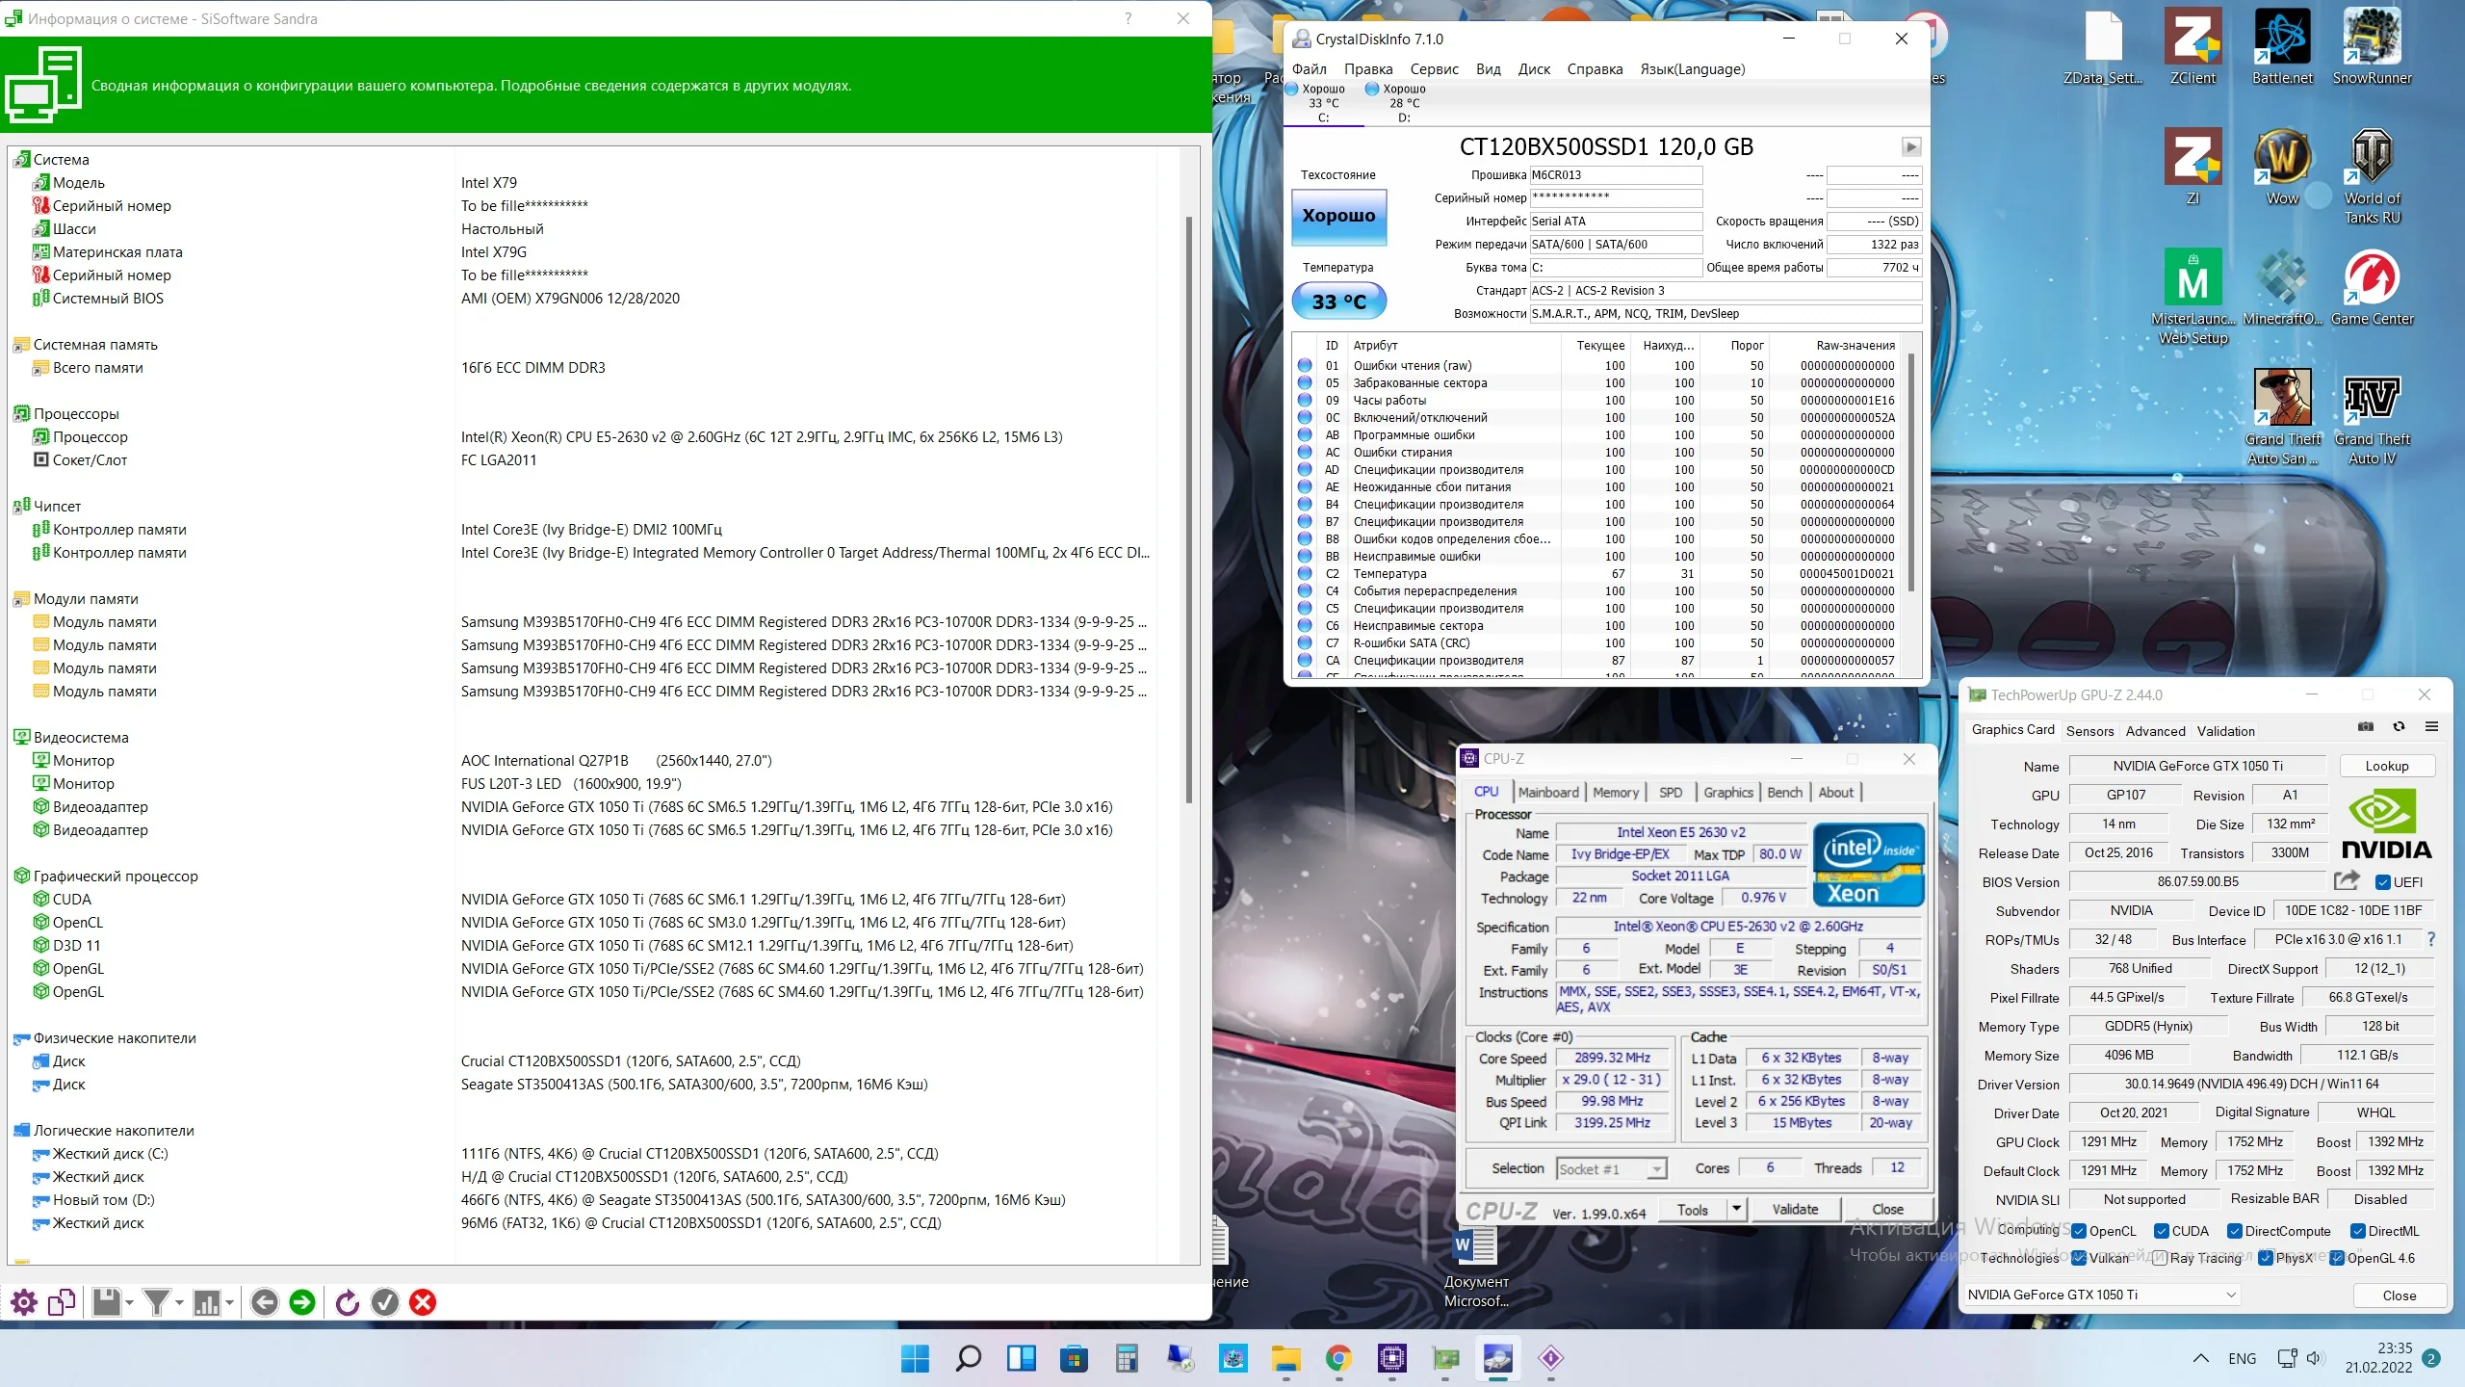Click Sandra's purple settings gear icon
Viewport: 2465px width, 1387px height.
click(x=24, y=1303)
